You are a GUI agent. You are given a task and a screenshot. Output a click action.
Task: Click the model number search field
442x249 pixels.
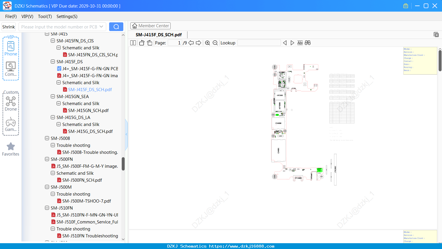[x=59, y=27]
